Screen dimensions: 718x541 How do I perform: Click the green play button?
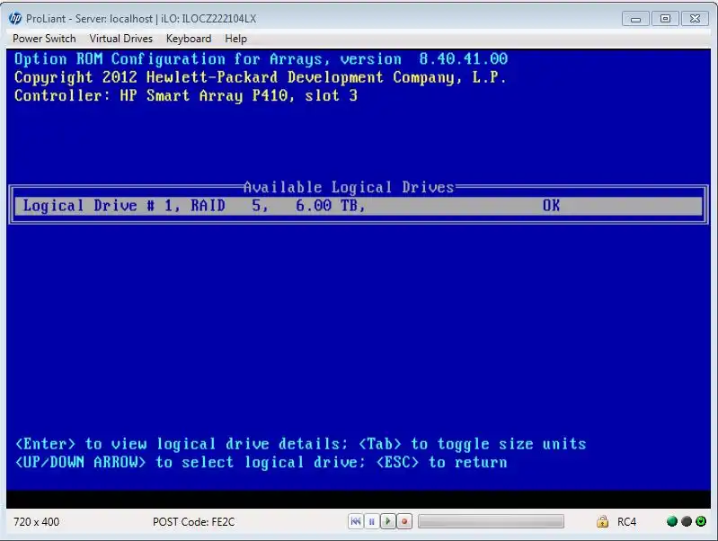(x=388, y=521)
